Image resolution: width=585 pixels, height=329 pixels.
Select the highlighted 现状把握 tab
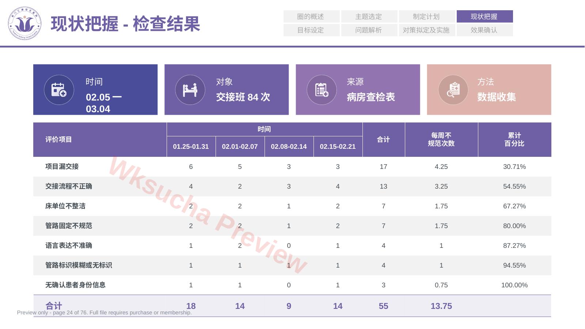(x=485, y=16)
